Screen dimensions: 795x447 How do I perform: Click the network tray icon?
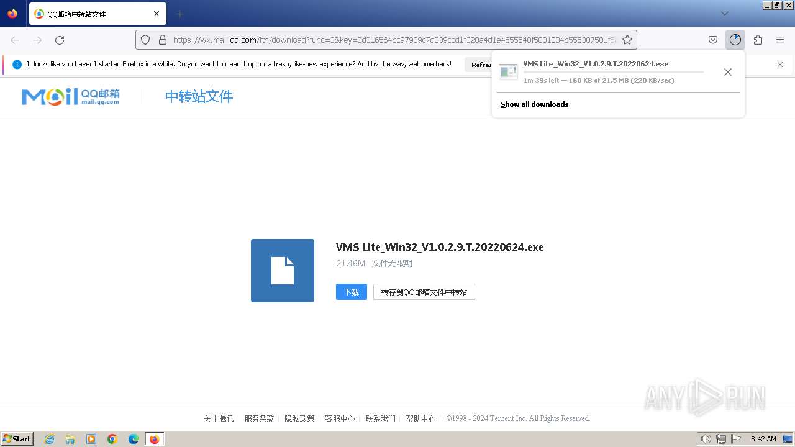pyautogui.click(x=721, y=439)
